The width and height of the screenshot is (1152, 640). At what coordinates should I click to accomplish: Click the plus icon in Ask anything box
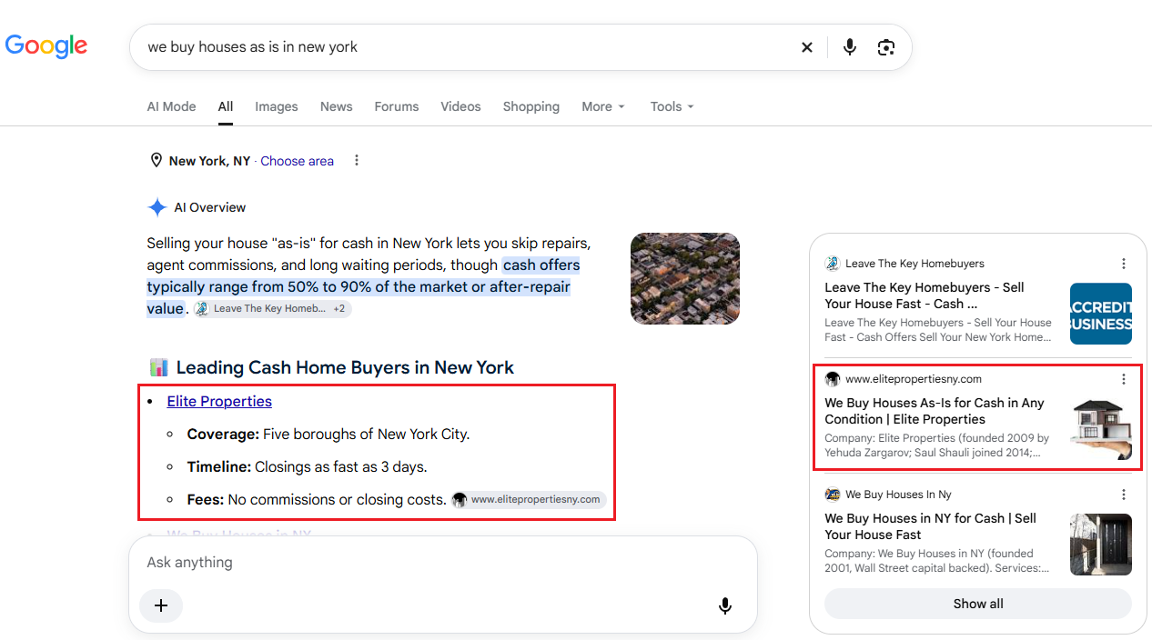(x=161, y=605)
